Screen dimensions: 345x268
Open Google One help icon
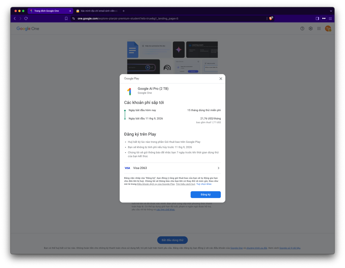click(302, 29)
